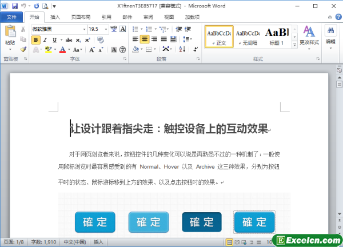Toggle bold formatting in the ribbon

[36, 39]
